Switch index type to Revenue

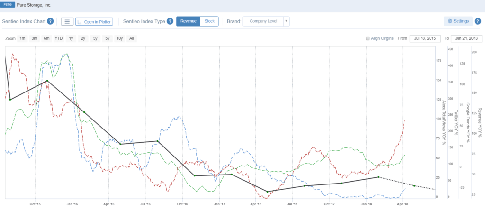click(x=188, y=21)
